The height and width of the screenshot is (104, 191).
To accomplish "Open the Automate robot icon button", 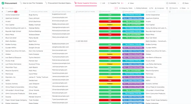I will pyautogui.click(x=167, y=3).
